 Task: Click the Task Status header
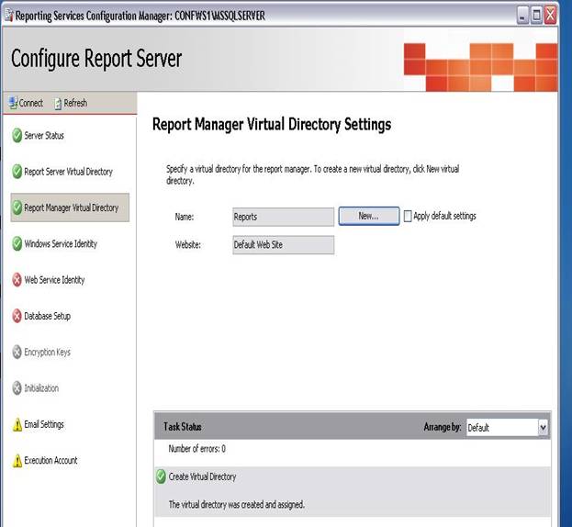[183, 427]
